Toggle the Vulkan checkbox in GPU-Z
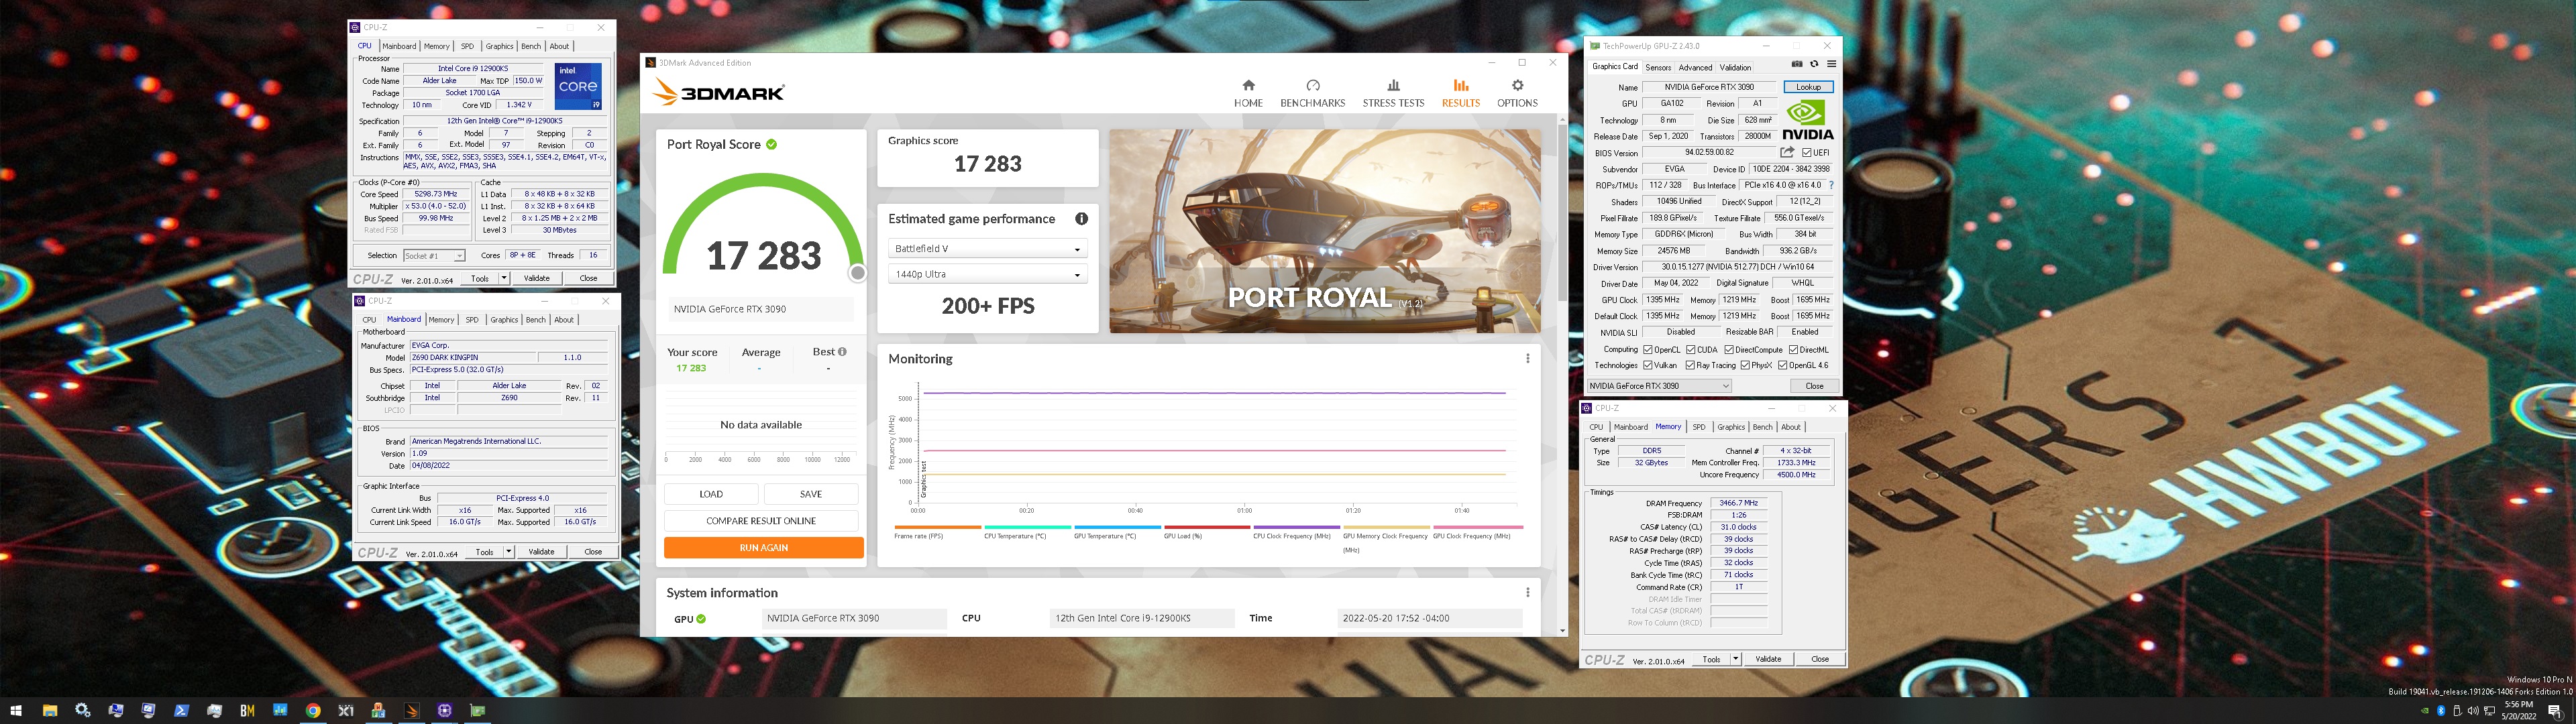 pyautogui.click(x=1648, y=365)
